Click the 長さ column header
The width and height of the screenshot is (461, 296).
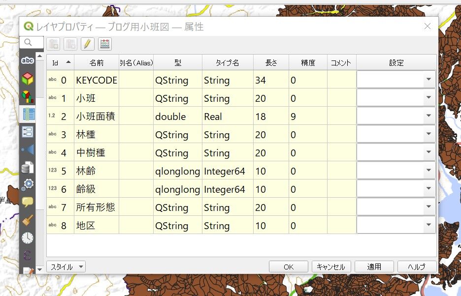click(271, 62)
